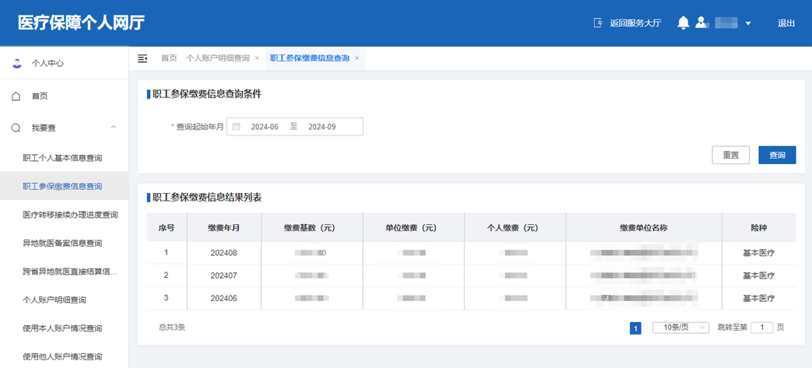
Task: Open 使用本人账户情况查询 in sidebar
Action: (64, 328)
